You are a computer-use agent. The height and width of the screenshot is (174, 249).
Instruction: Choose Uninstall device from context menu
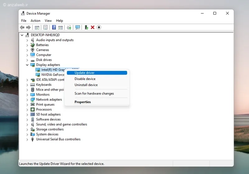(97, 85)
